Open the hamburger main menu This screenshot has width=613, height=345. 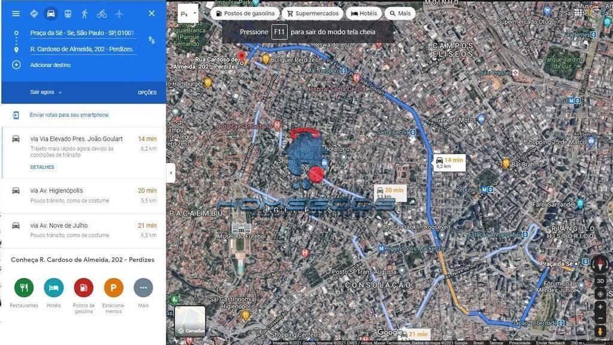[x=16, y=14]
